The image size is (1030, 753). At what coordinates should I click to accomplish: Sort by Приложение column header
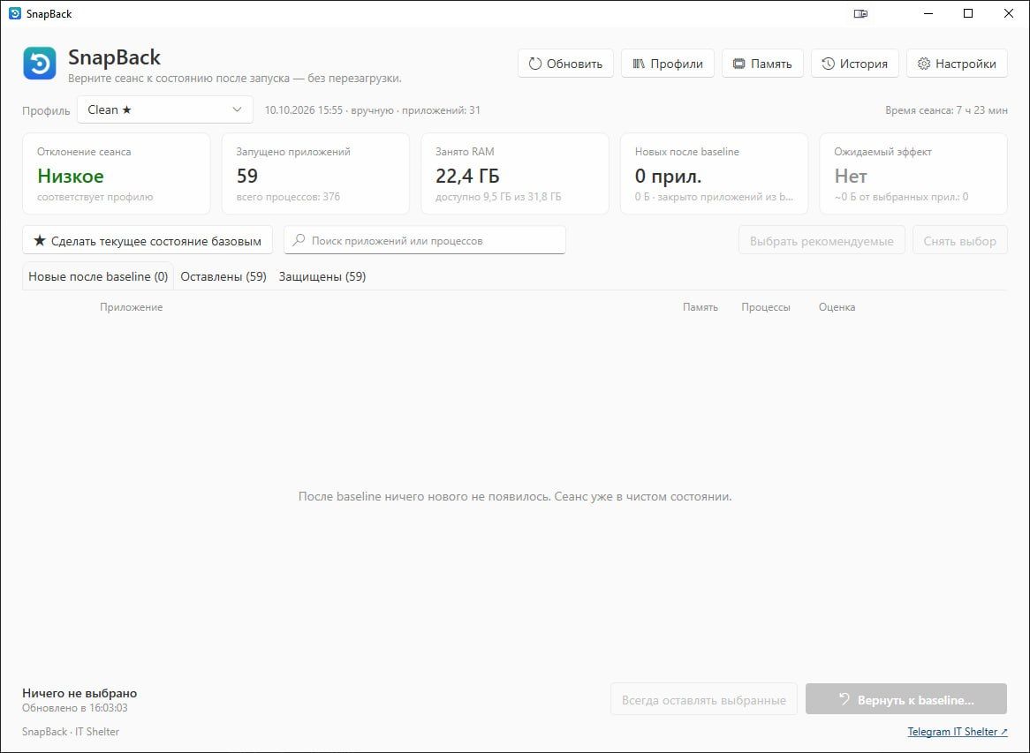132,307
